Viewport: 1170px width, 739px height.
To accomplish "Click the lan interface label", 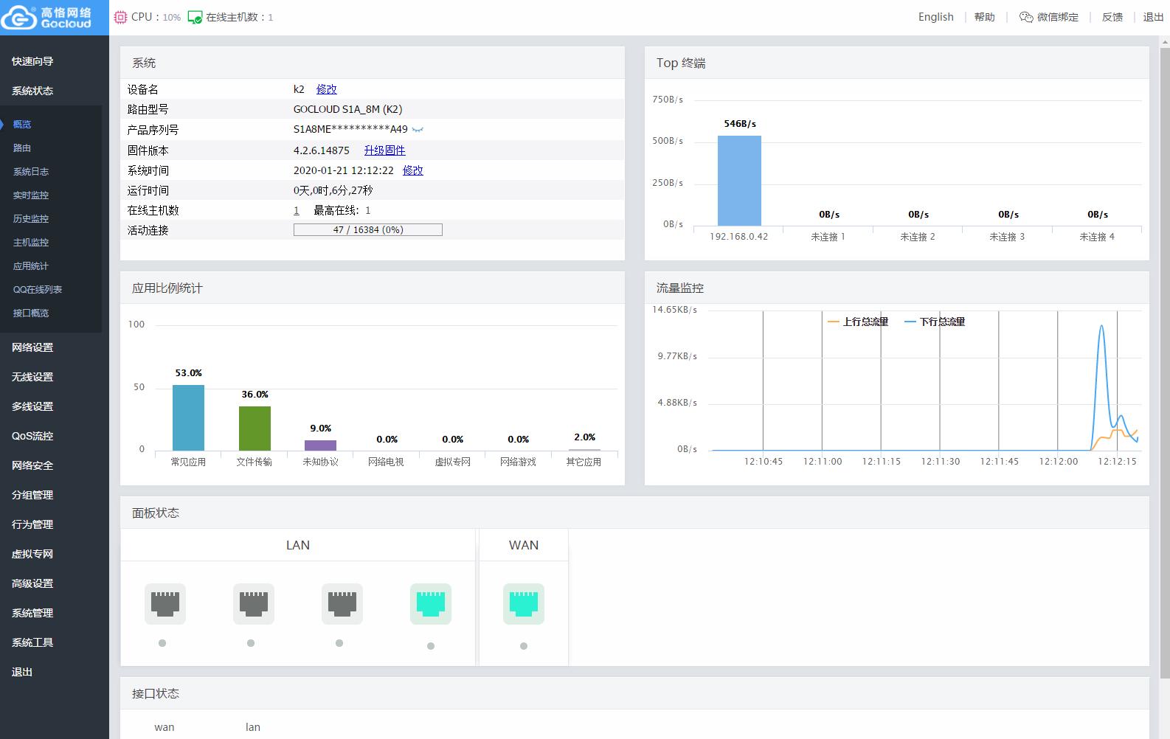I will tap(253, 727).
